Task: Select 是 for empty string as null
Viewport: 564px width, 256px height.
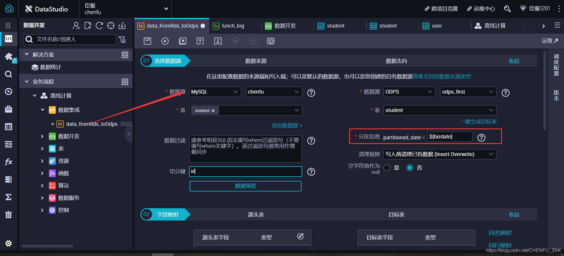Action: tap(387, 168)
